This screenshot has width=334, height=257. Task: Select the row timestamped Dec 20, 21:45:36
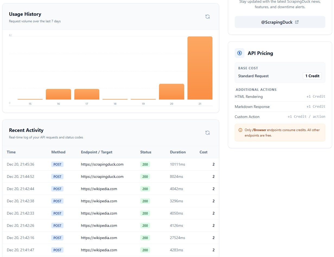click(111, 164)
